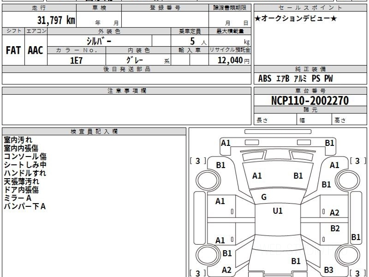
Task: Click the 車検 header cell
Action: pyautogui.click(x=99, y=8)
